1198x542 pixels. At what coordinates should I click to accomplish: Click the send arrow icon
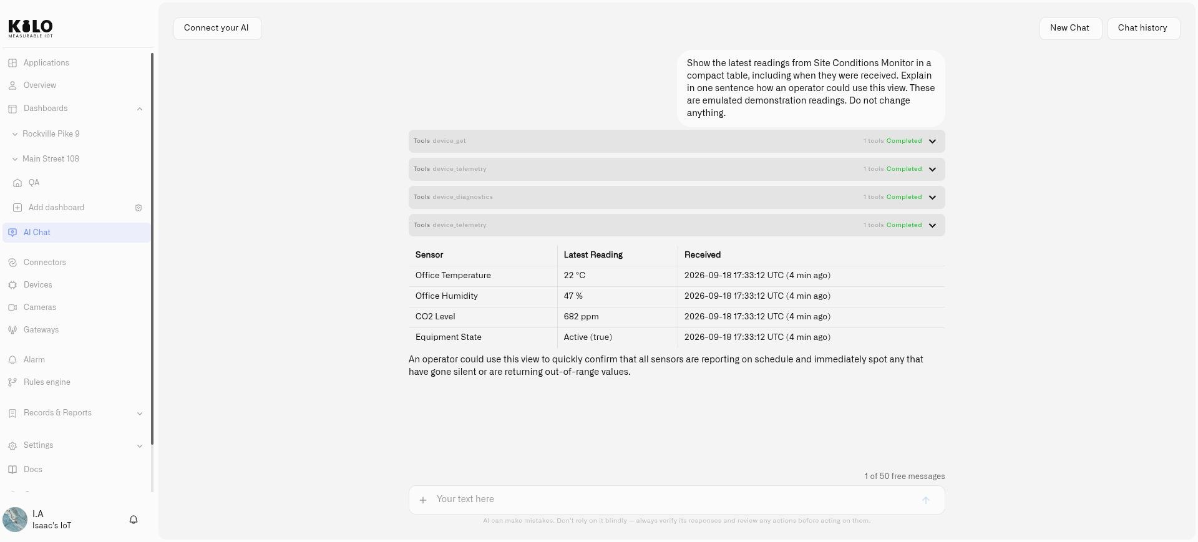pyautogui.click(x=926, y=500)
